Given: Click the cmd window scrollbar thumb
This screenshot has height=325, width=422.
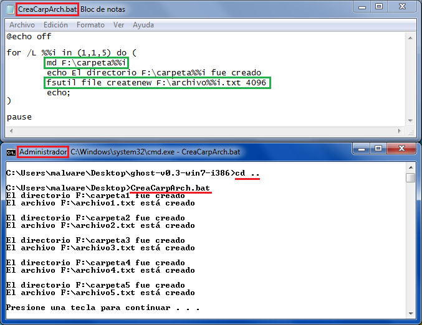Looking at the screenshot, I should [x=411, y=177].
